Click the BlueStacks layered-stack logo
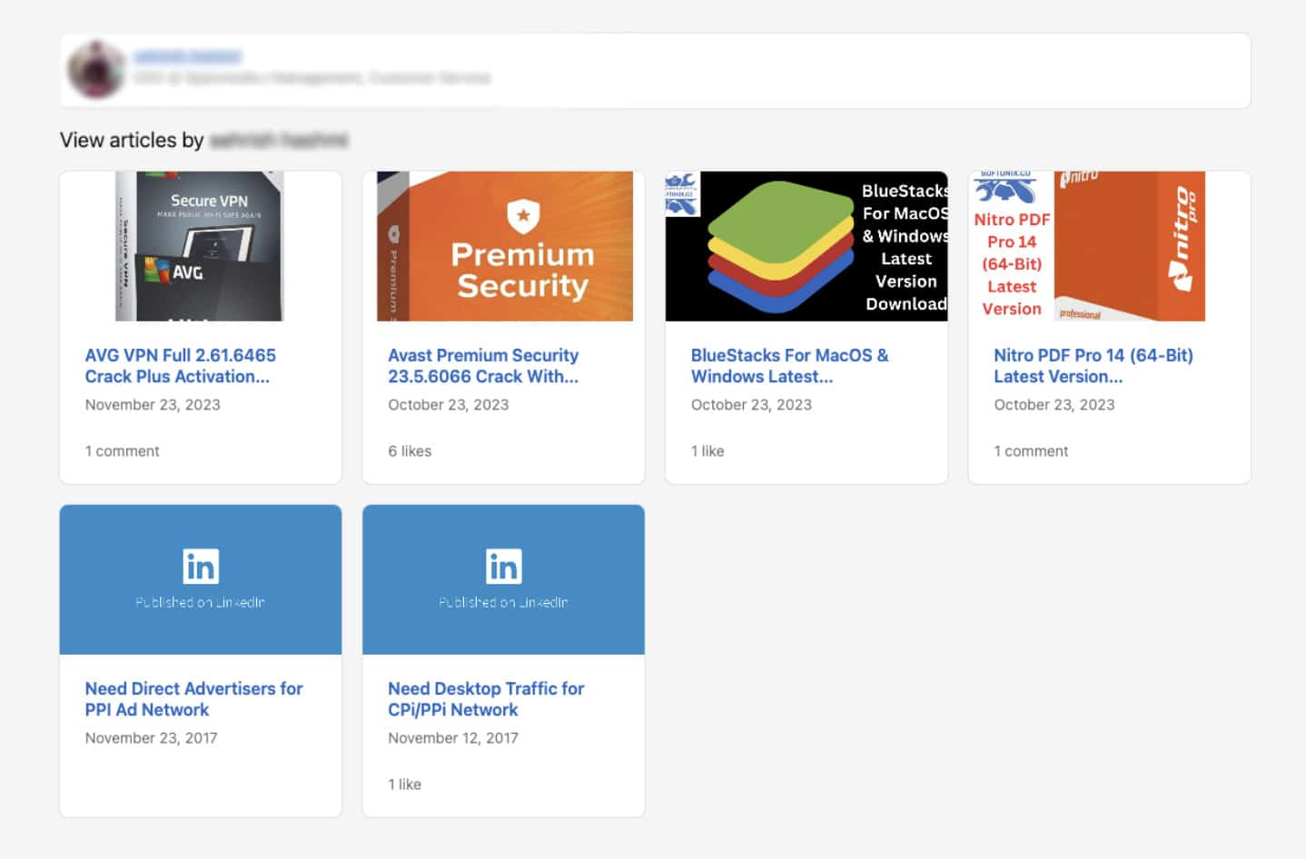 [783, 245]
